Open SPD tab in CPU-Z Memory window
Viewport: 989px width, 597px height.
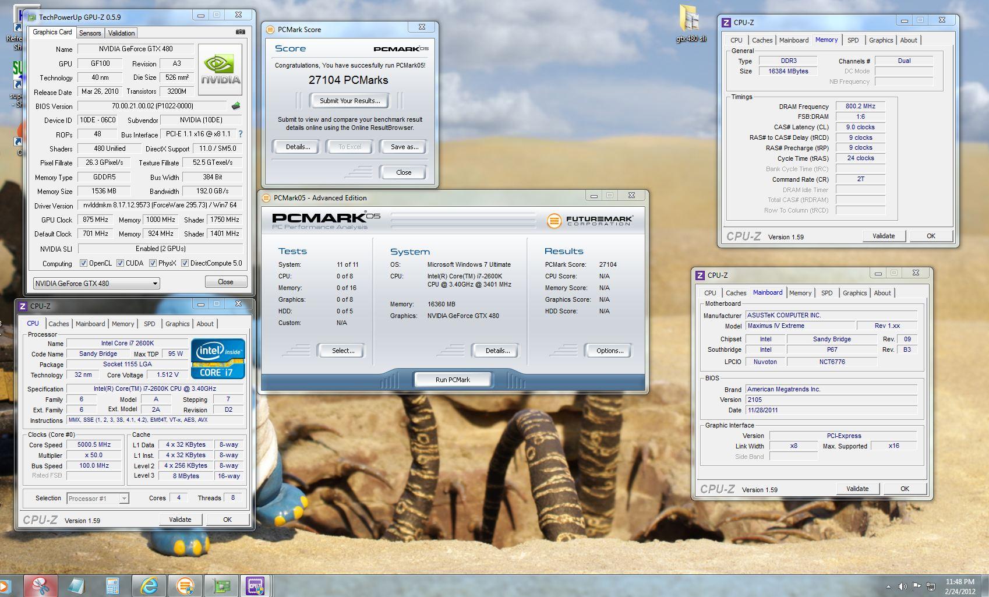pyautogui.click(x=853, y=40)
